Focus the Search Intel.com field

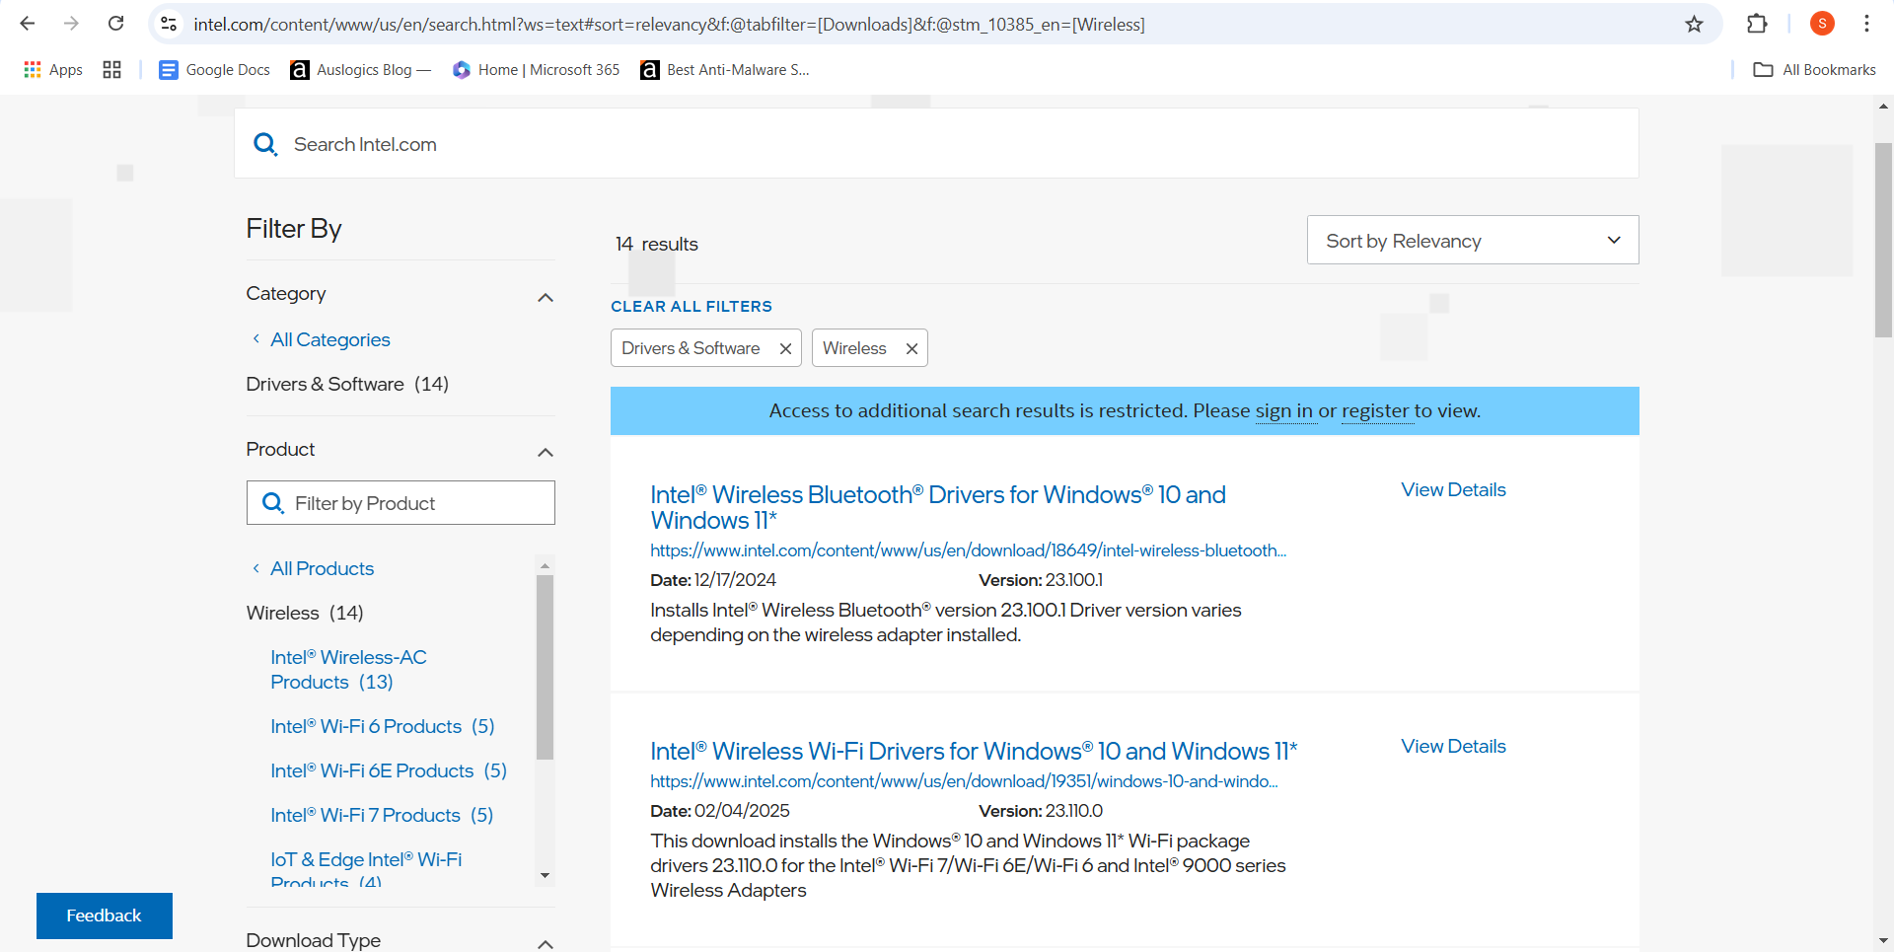coord(937,144)
